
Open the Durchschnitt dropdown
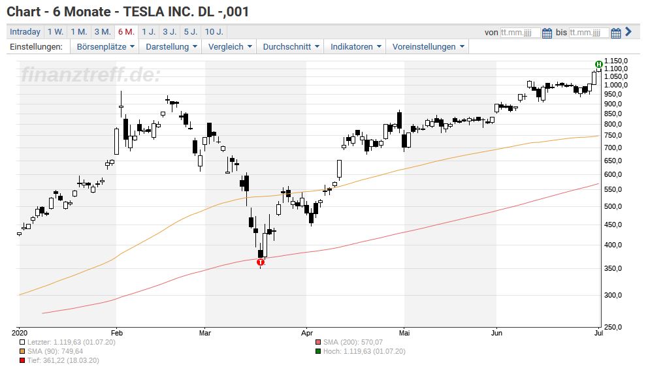click(x=291, y=46)
